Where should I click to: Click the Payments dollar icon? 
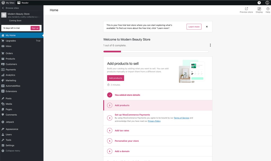coord(3,70)
